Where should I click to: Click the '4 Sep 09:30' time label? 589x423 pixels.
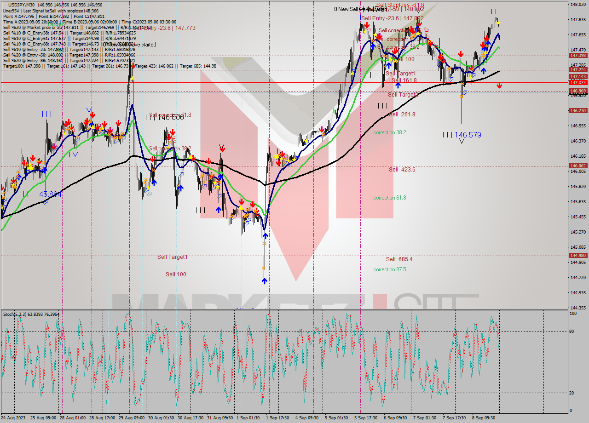tap(307, 418)
